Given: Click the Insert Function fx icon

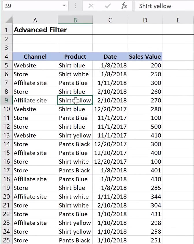Looking at the screenshot, I should pyautogui.click(x=124, y=6).
